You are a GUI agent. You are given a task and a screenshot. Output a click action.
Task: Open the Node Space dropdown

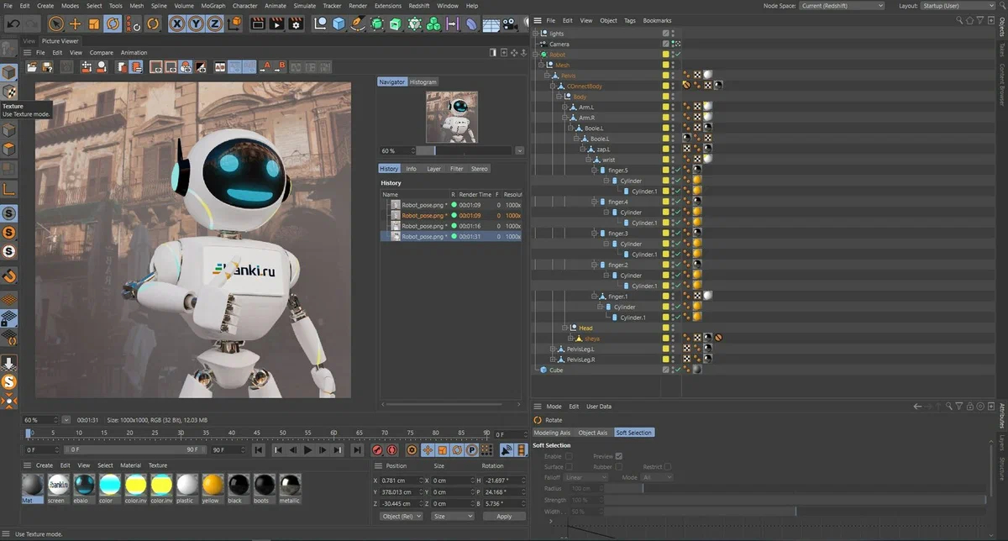(x=842, y=6)
